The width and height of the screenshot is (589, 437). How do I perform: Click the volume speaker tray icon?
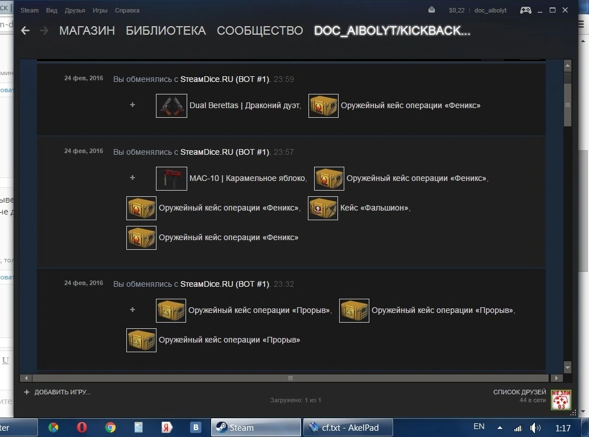click(x=535, y=428)
